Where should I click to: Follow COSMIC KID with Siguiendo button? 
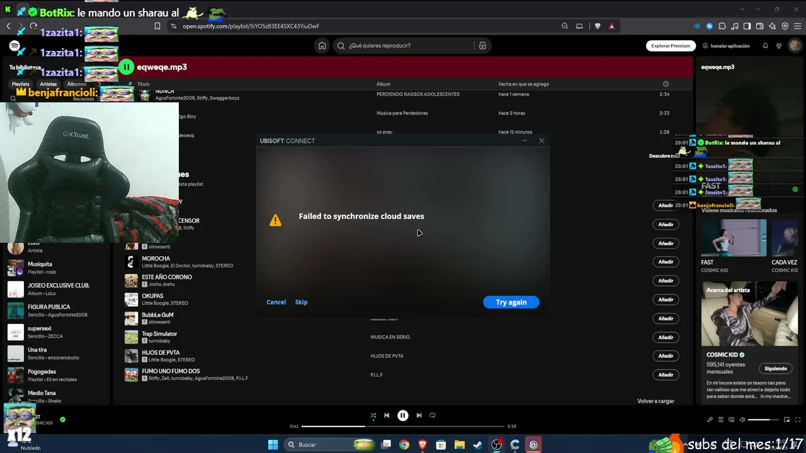tap(776, 368)
